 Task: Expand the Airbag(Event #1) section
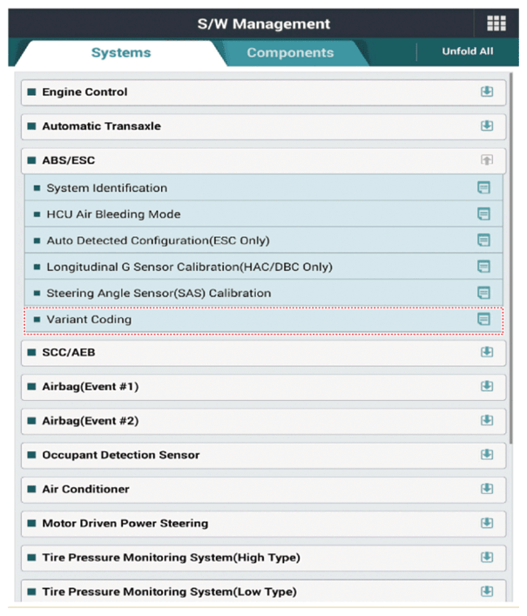[487, 386]
